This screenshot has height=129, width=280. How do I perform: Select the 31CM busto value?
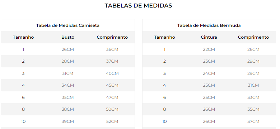tap(68, 73)
